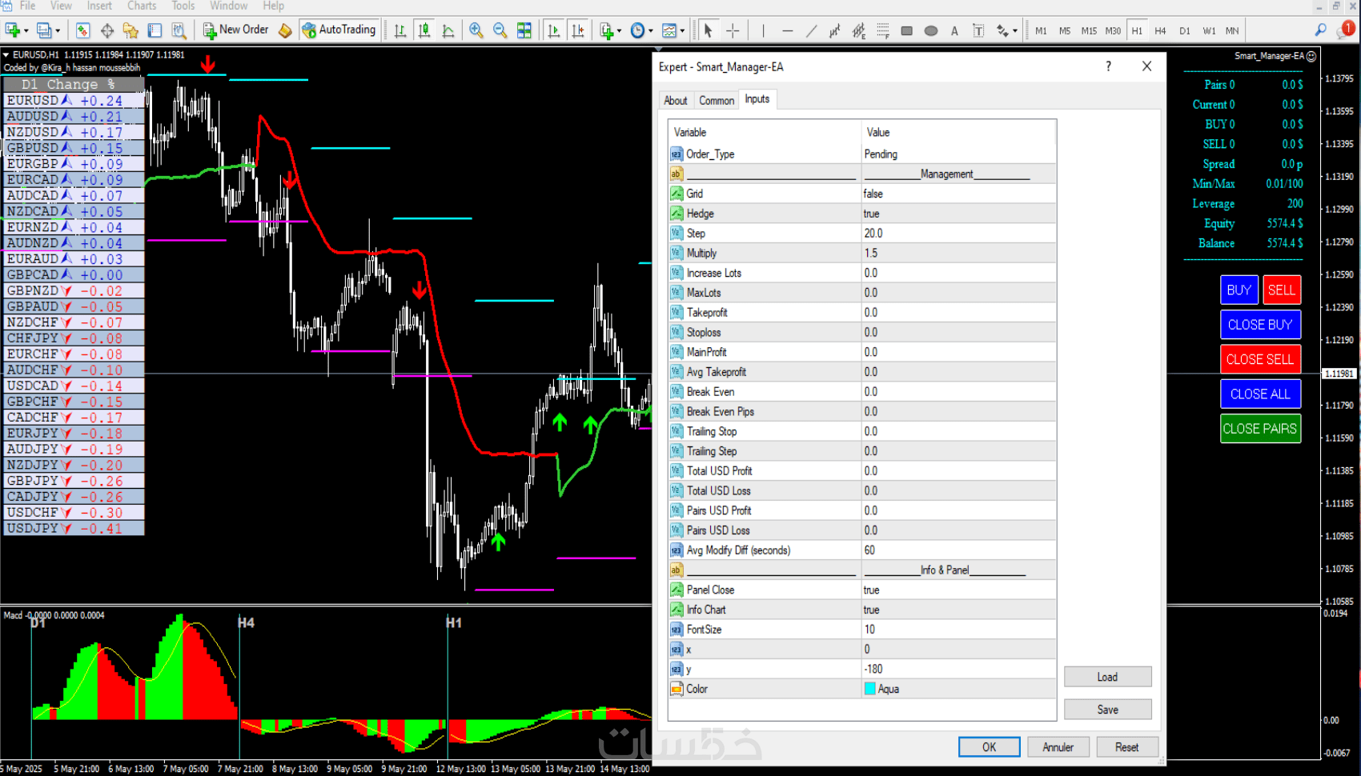Select the arrow cursor tool

708,30
